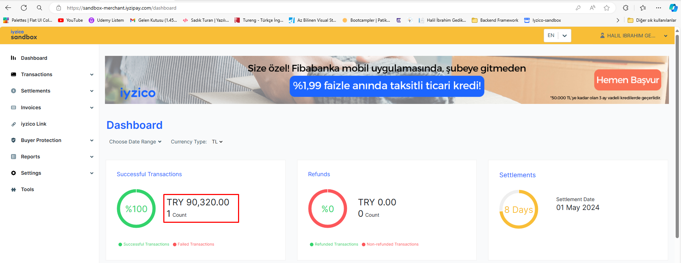Click the iyzico sandbox logo
Viewport: 681px width, 263px height.
click(24, 35)
